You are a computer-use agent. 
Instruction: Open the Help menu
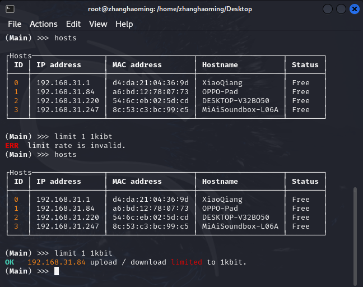click(x=124, y=24)
